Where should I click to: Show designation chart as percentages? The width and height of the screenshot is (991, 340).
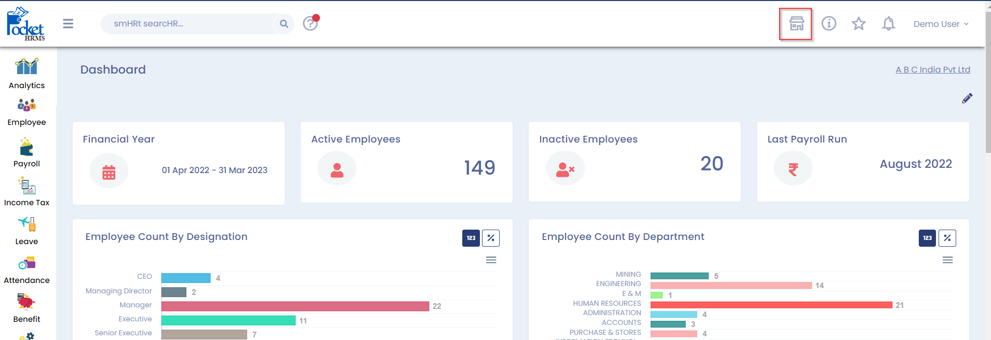tap(490, 238)
